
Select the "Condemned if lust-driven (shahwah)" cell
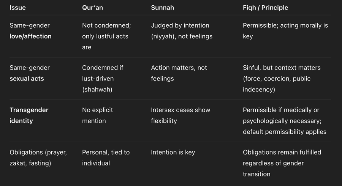click(x=103, y=78)
